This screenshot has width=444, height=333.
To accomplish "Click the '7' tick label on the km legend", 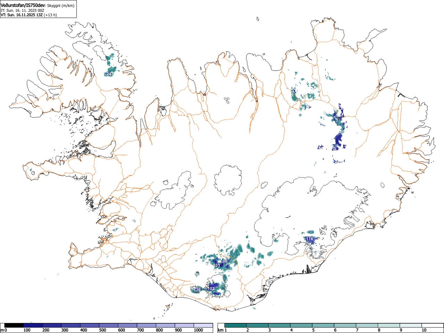I will click(357, 330).
